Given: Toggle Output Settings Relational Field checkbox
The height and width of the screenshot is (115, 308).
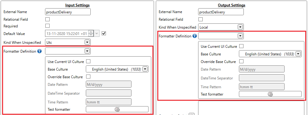Looking at the screenshot, I should point(200,19).
